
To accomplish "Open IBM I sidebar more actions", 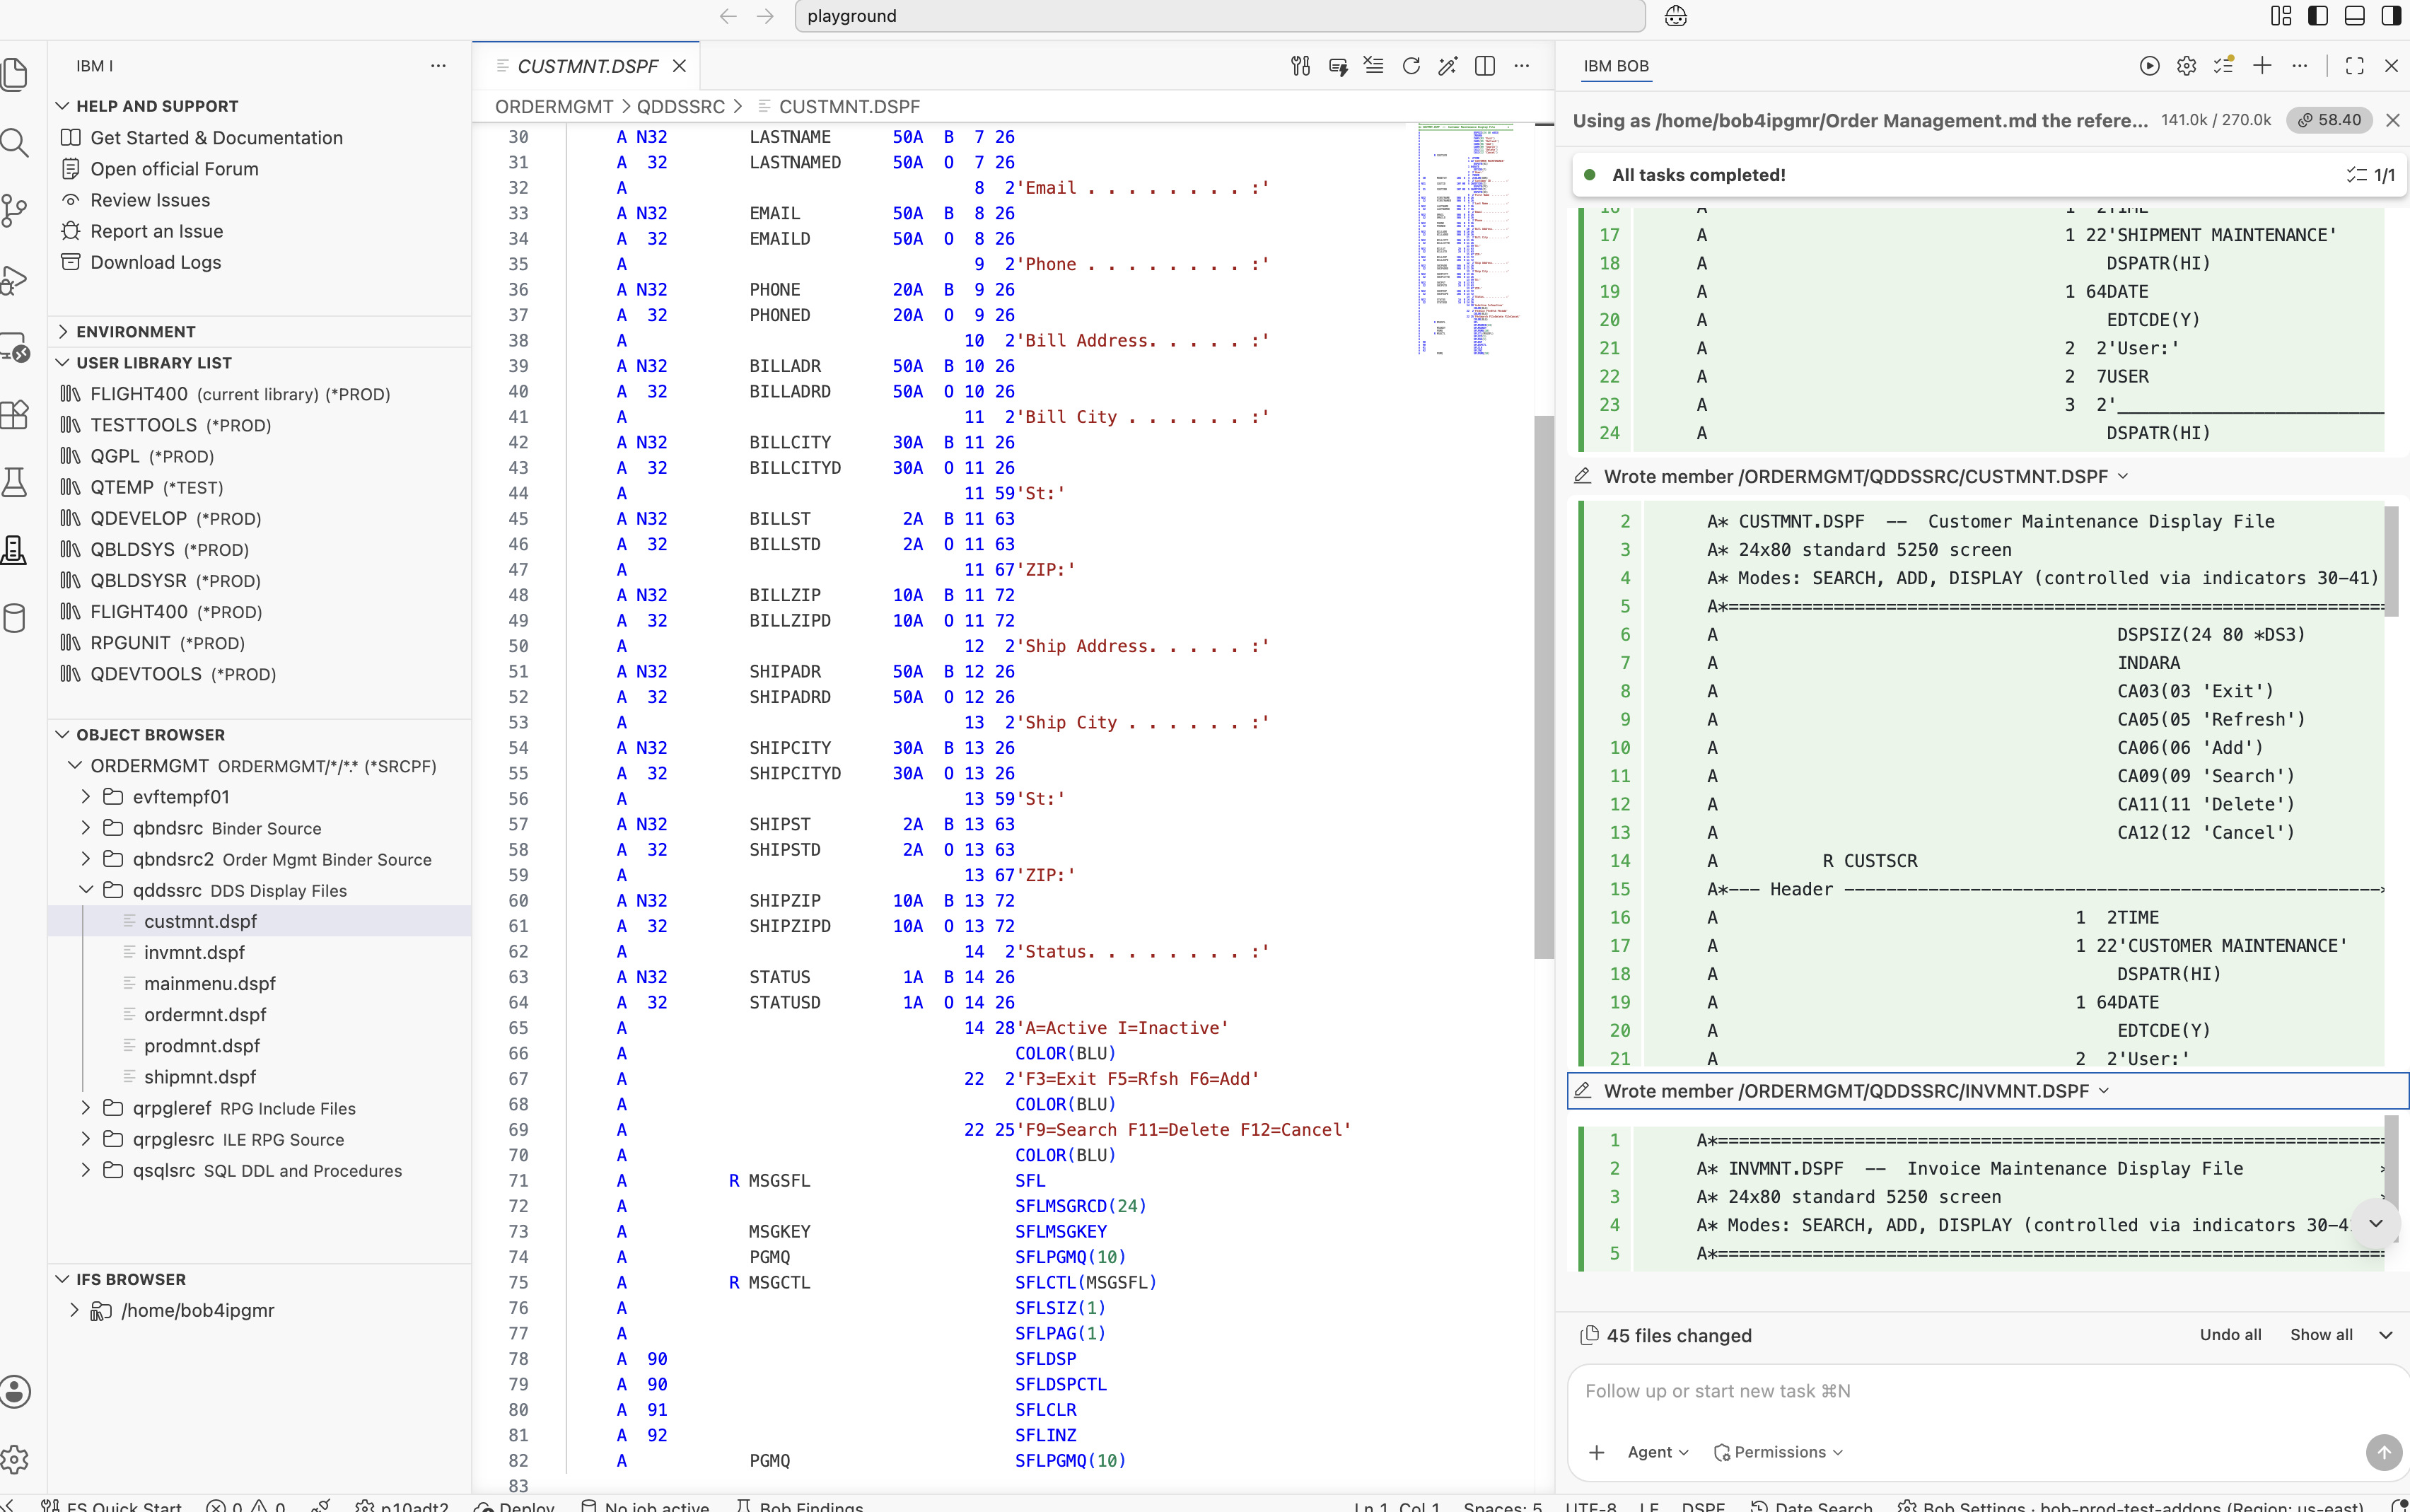I will pyautogui.click(x=438, y=66).
